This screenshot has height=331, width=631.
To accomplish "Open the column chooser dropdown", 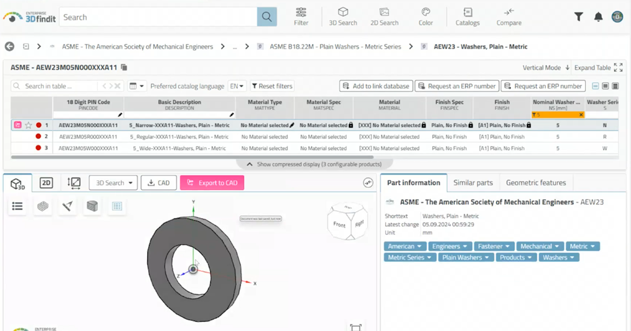I will point(137,86).
